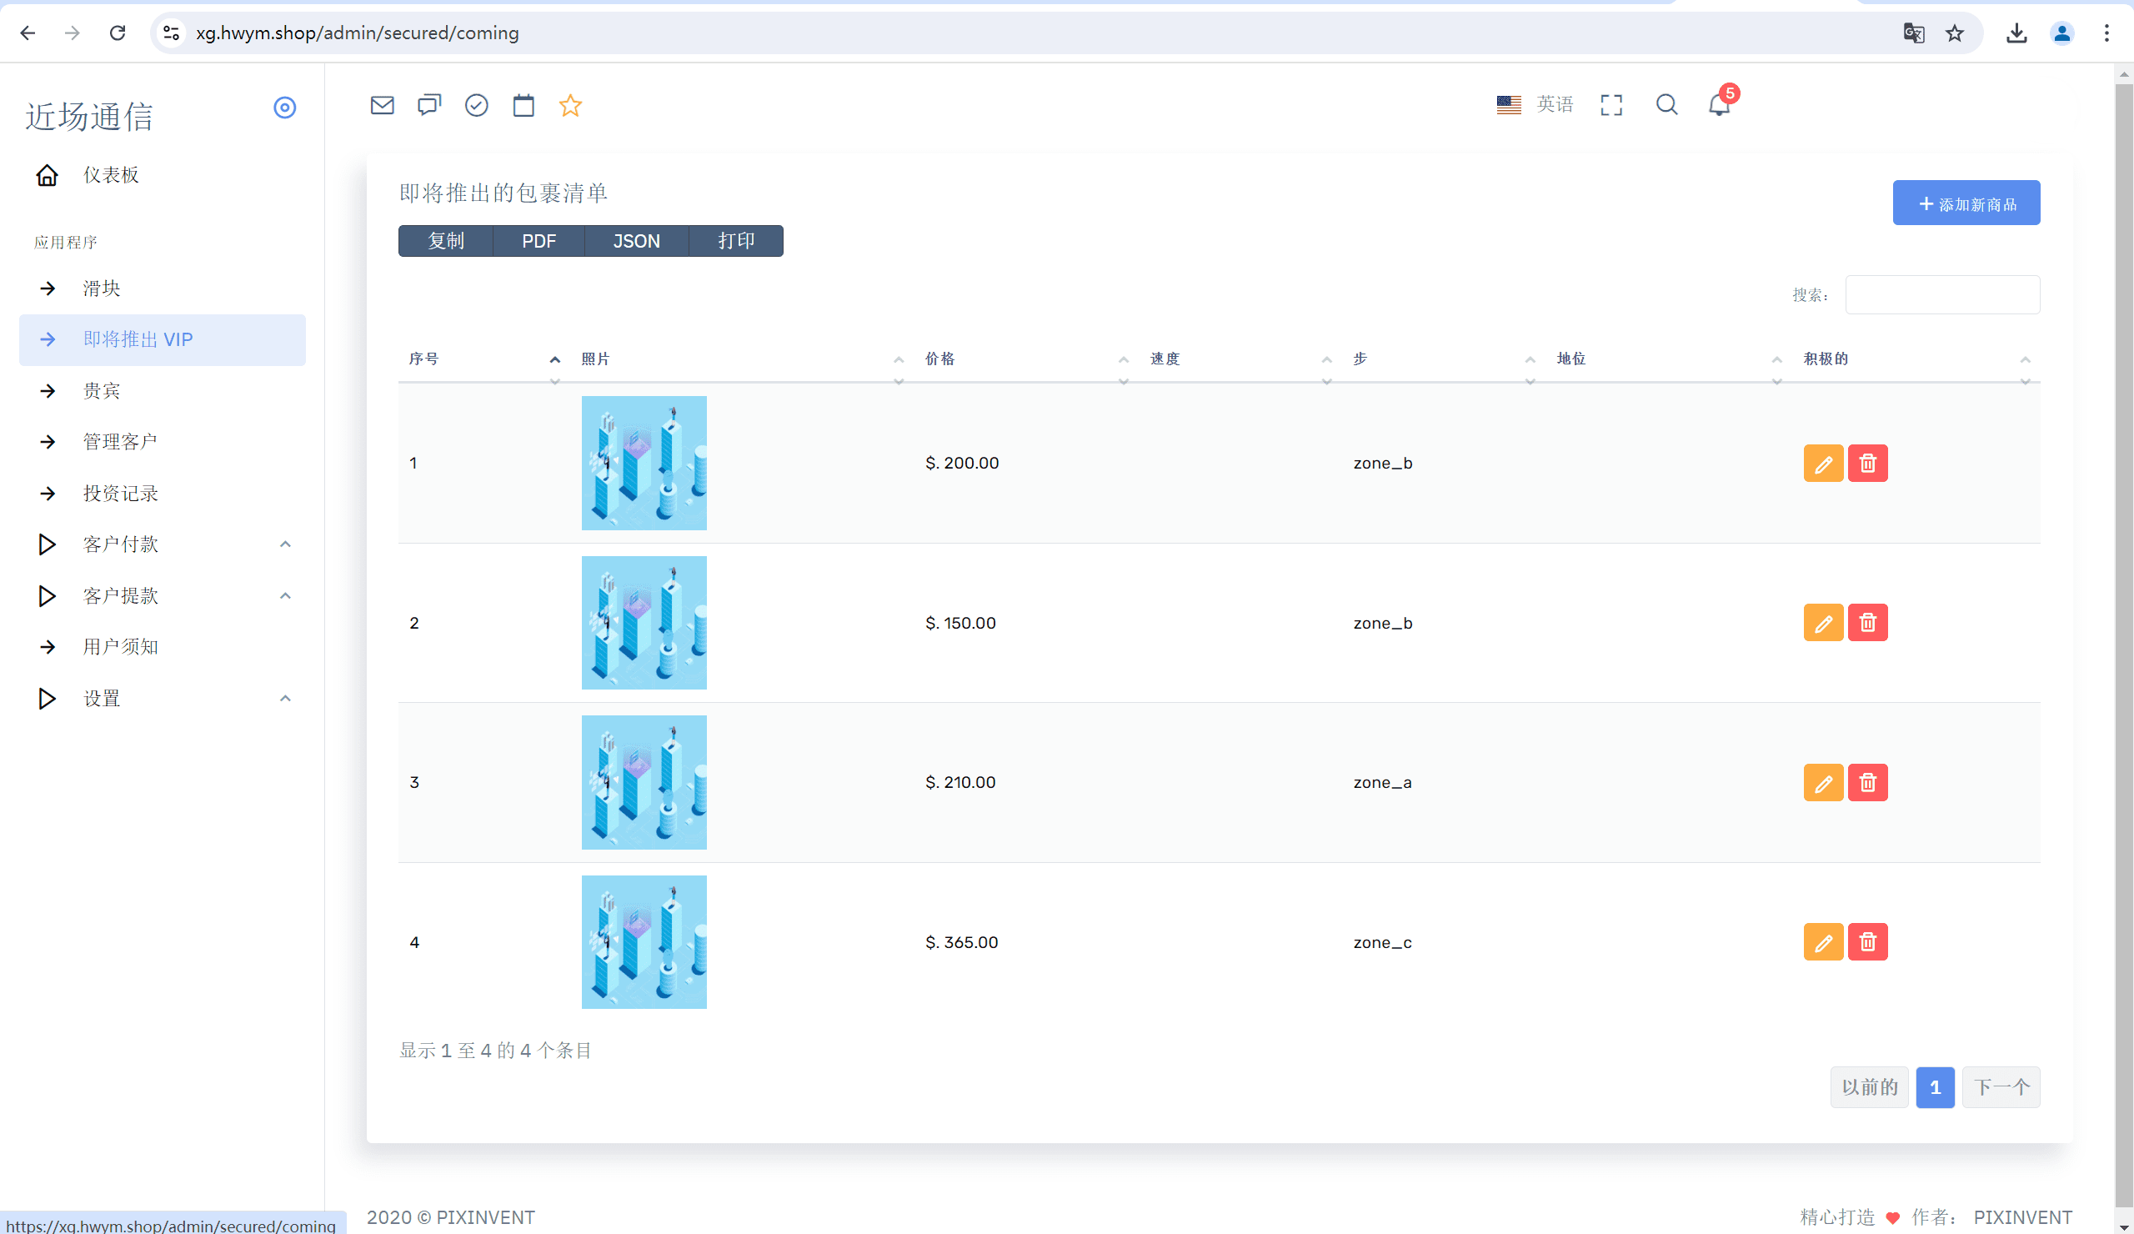2134x1234 pixels.
Task: Export table with PDF button
Action: (539, 241)
